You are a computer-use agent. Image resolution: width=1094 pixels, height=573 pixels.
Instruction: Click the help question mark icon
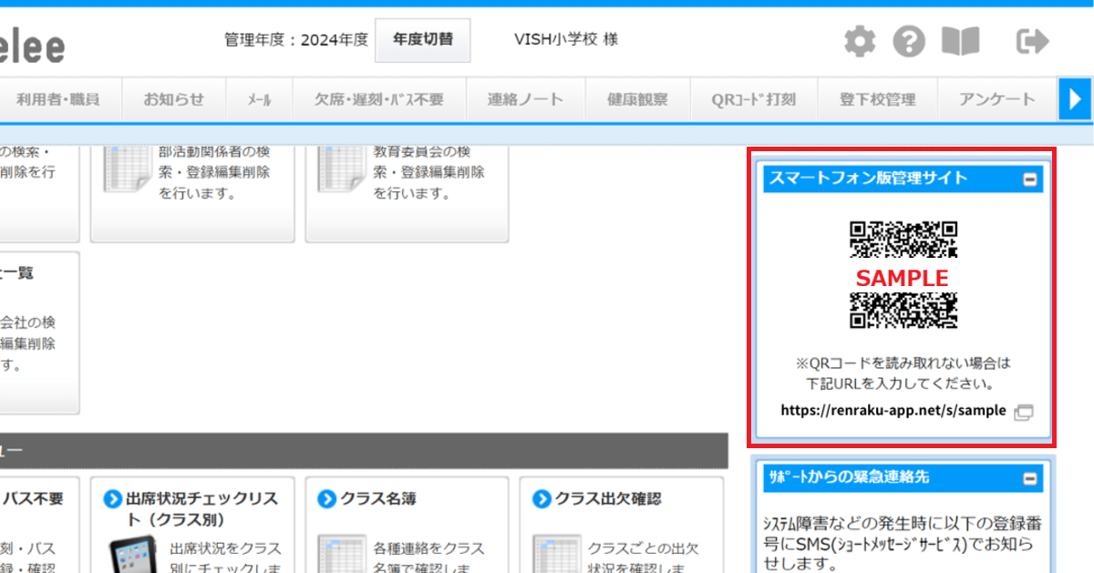pyautogui.click(x=908, y=42)
